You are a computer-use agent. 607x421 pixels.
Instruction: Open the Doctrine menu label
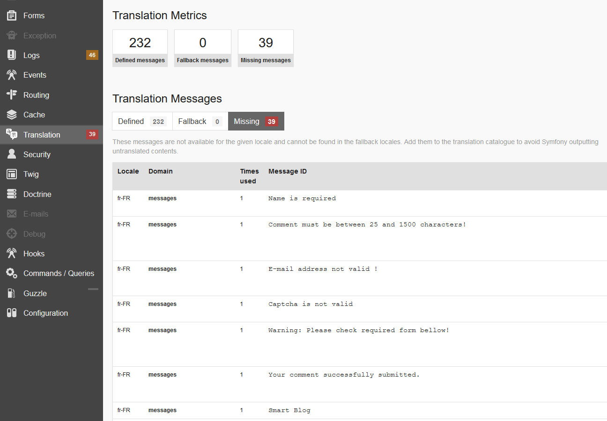tap(37, 194)
